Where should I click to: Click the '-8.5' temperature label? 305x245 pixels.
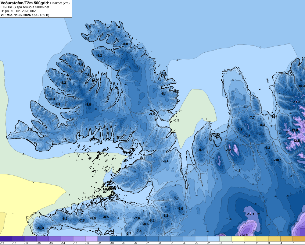point(106,217)
